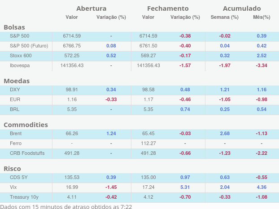Click the DXY currency row label
The height and width of the screenshot is (209, 279).
15,90
